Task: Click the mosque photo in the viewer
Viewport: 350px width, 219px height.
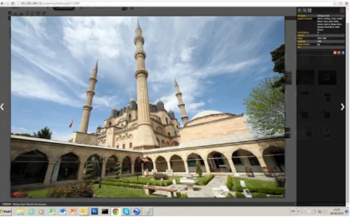Action: [x=148, y=107]
